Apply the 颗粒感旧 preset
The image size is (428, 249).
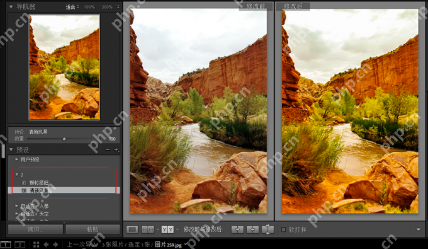coord(39,183)
